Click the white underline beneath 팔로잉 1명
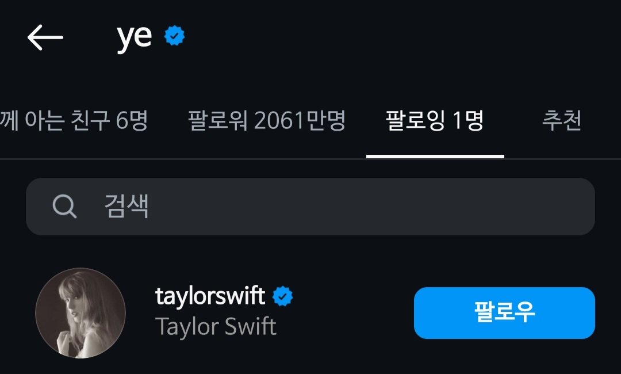 435,156
